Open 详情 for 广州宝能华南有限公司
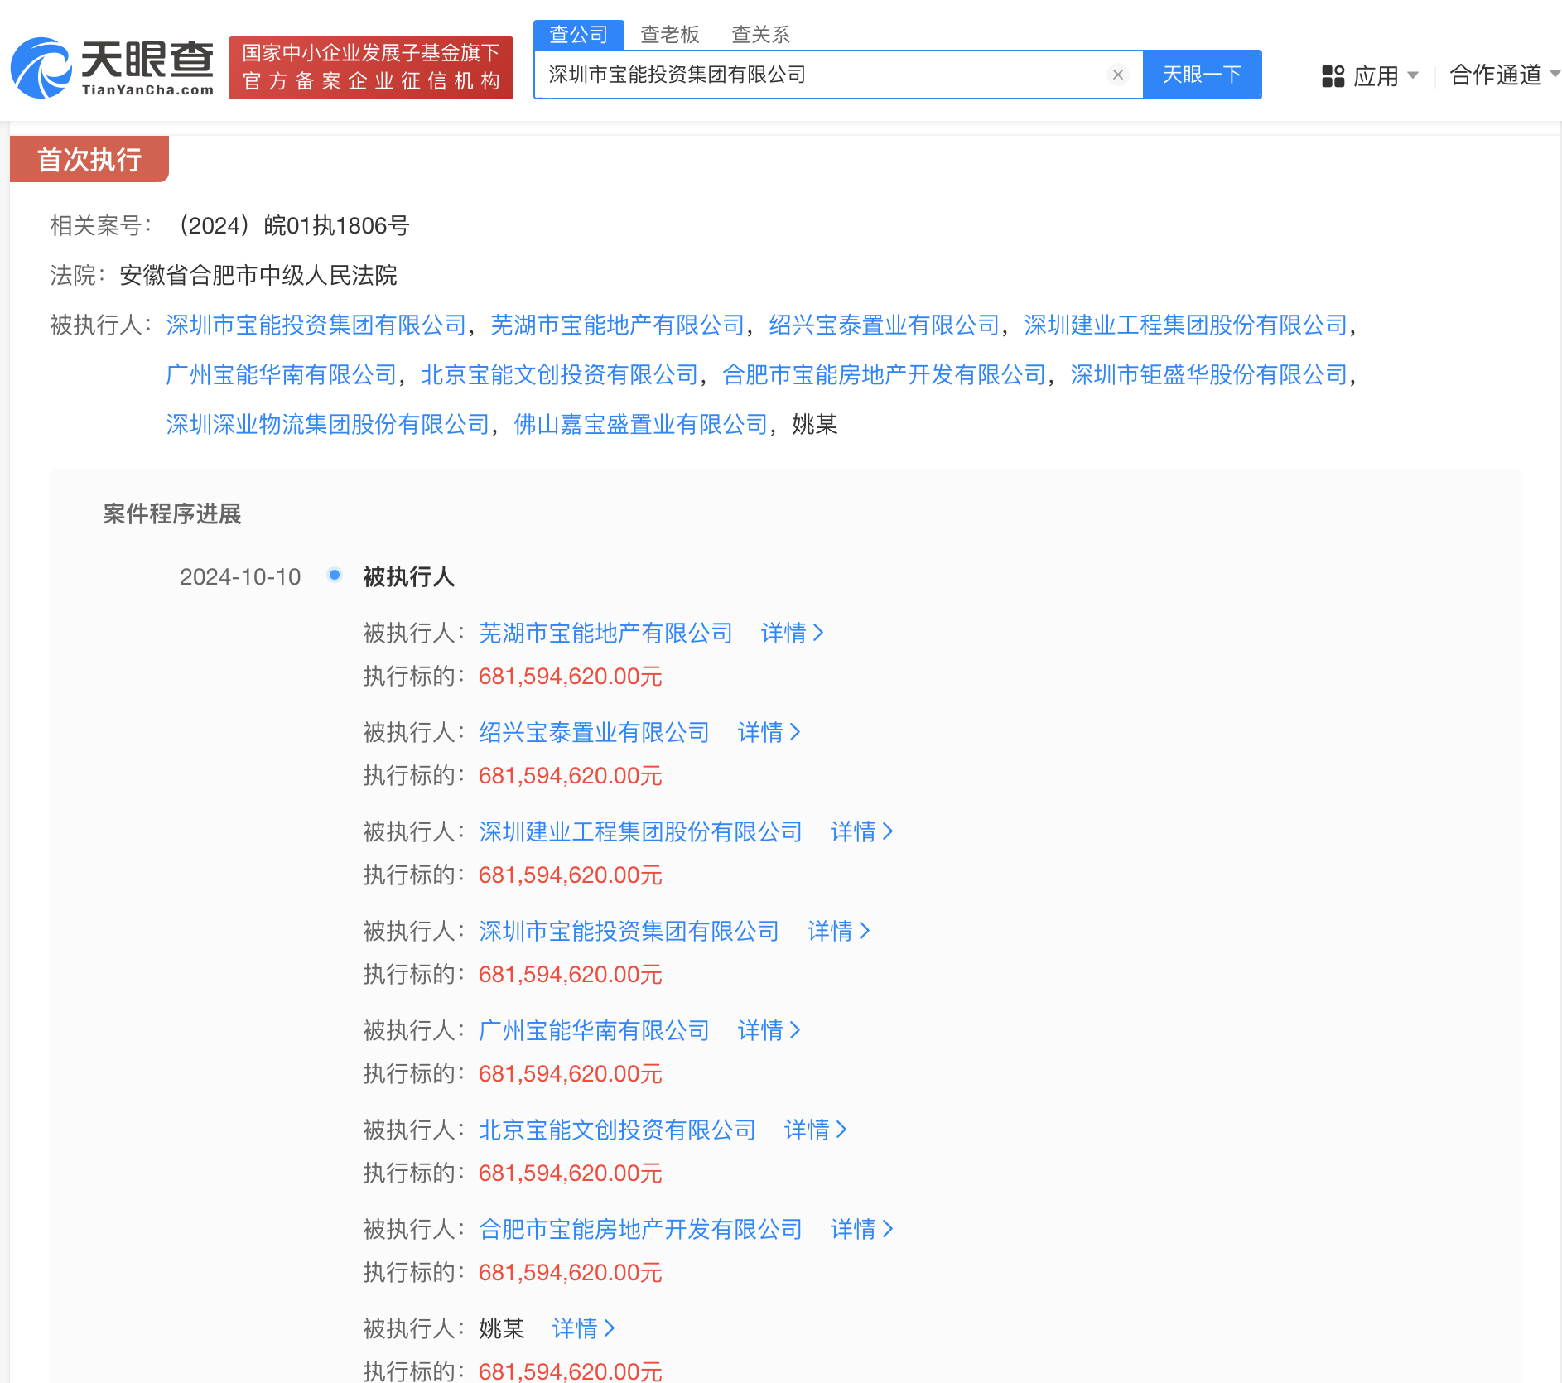 [x=769, y=1031]
